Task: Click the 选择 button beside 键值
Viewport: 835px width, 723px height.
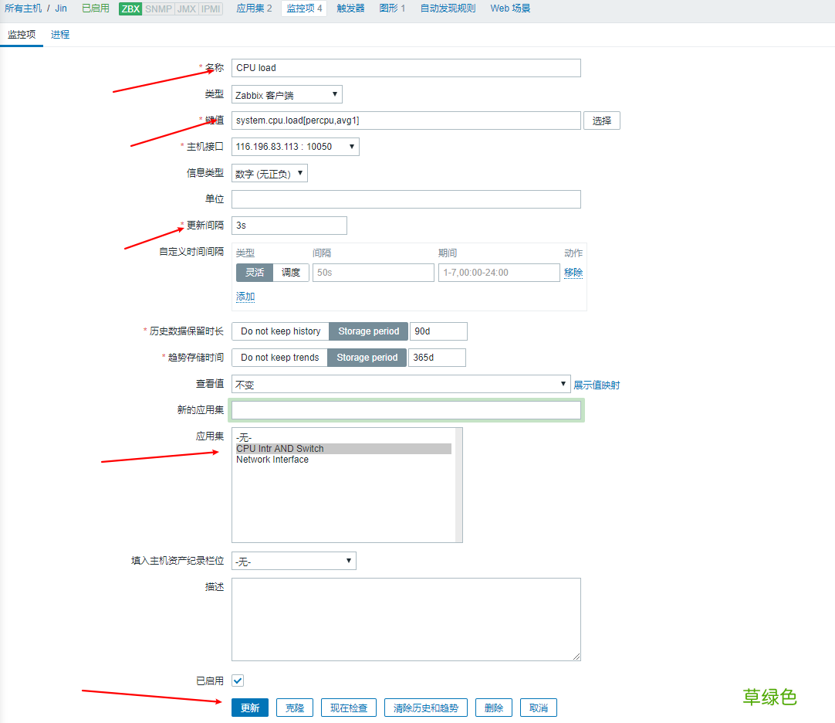Action: [601, 120]
